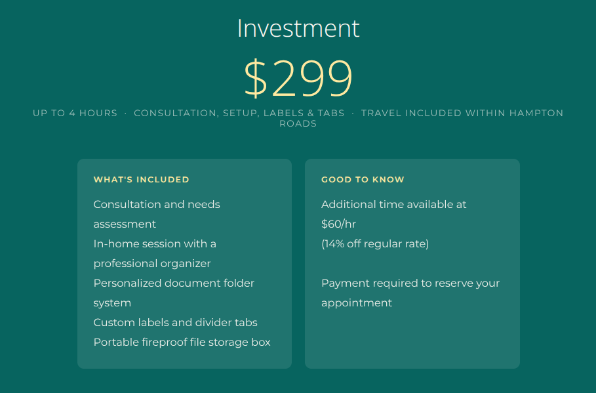Click "Travel included within Hampton Roads" text
Viewport: 596px width, 393px height.
[x=462, y=113]
